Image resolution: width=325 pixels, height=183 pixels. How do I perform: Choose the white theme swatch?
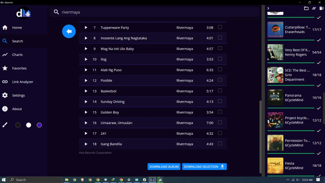[x=28, y=125]
